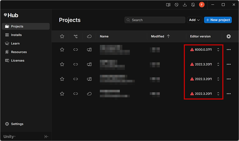This screenshot has width=239, height=141.
Task: Change editor version 6000.0.37f1 selector
Action: click(218, 50)
